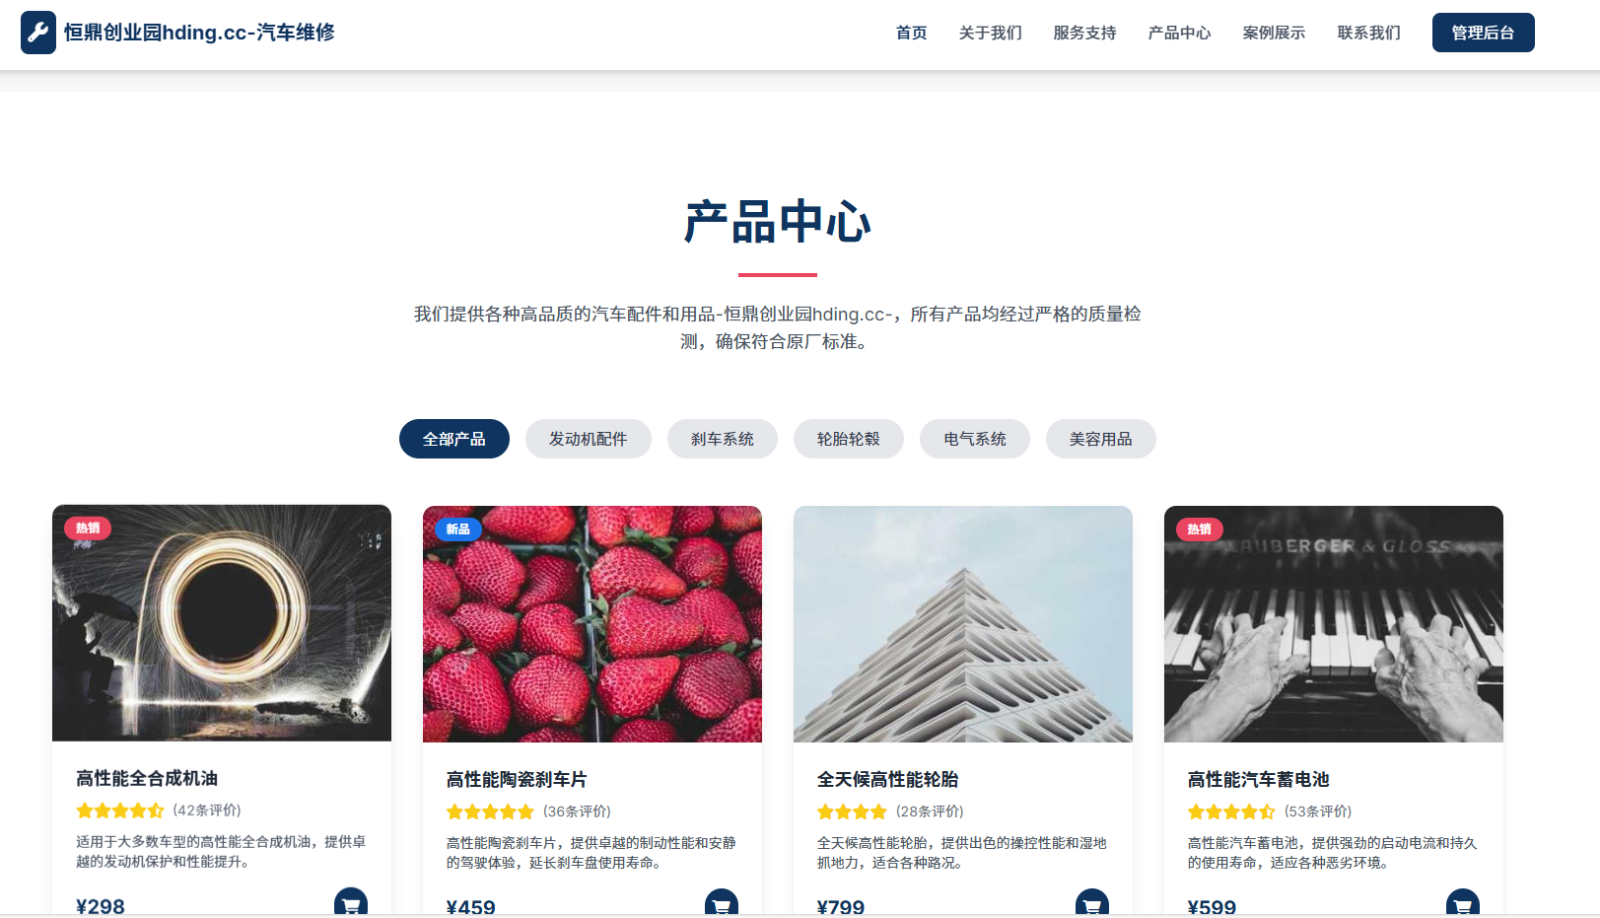Image resolution: width=1600 pixels, height=918 pixels.
Task: Click cart icon for 高性能汽车蓄电池
Action: tap(1463, 904)
